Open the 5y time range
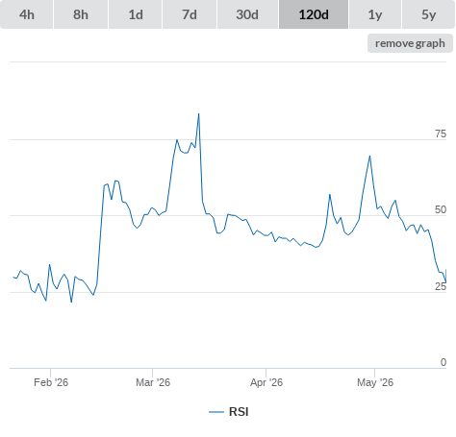Screen dimensions: 456x437 click(x=429, y=14)
